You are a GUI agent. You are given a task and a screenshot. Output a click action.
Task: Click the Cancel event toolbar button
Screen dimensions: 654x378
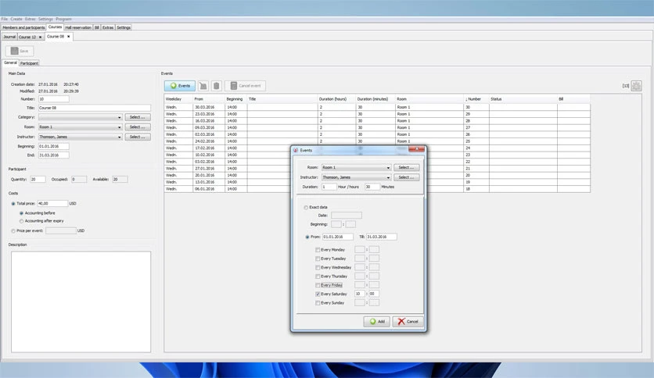(x=246, y=86)
